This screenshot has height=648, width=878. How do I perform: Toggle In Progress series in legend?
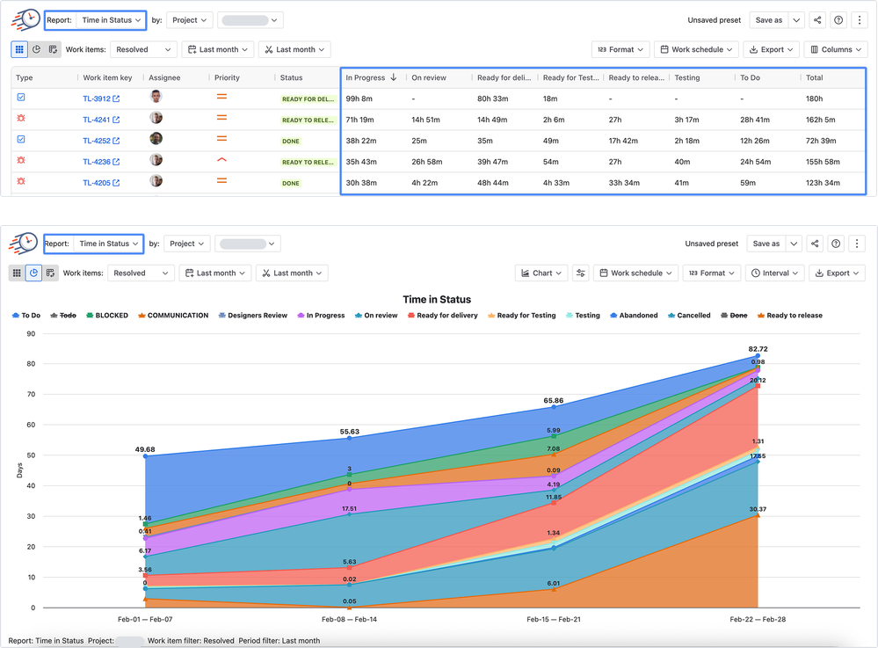pyautogui.click(x=321, y=316)
